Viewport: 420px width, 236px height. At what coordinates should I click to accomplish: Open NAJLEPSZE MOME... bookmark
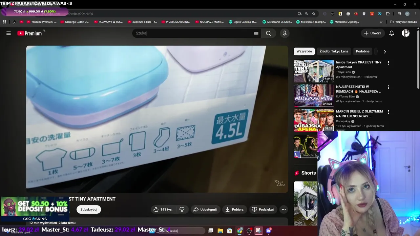(210, 22)
